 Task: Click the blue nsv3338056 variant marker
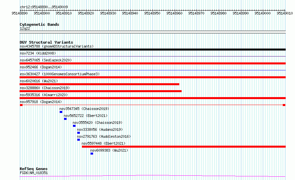coord(79,133)
